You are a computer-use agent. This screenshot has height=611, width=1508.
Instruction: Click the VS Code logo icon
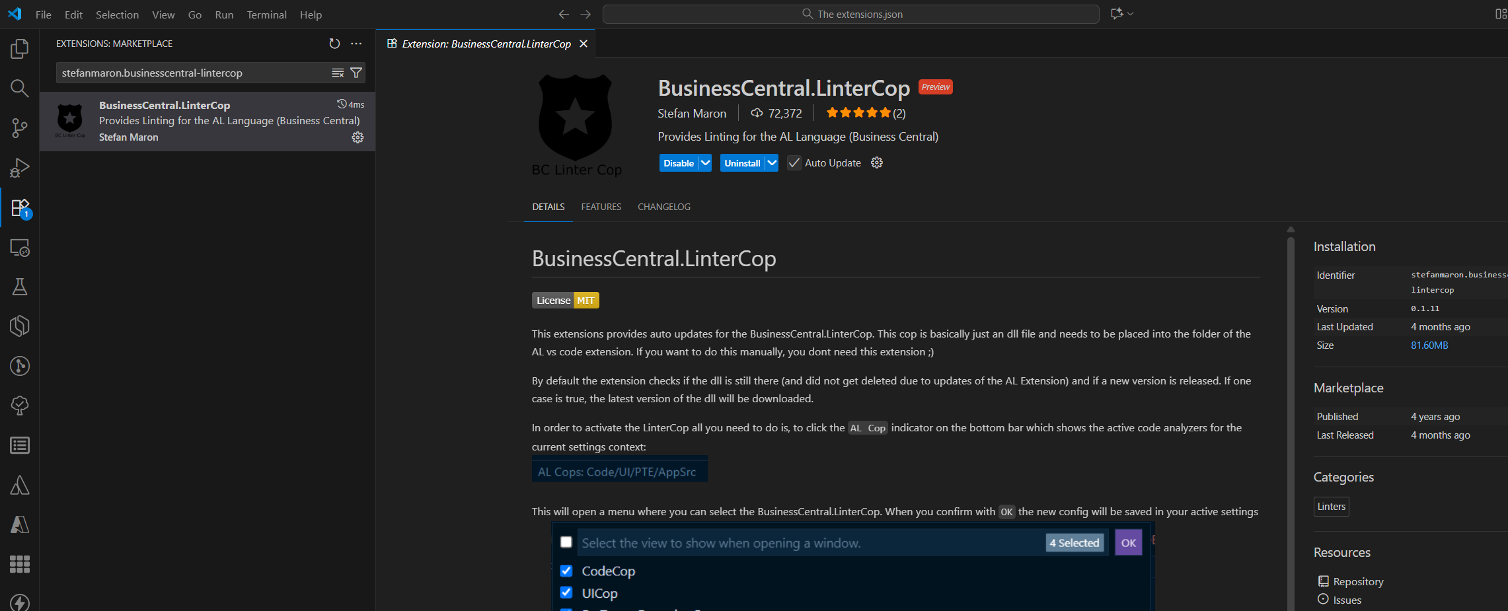point(15,14)
